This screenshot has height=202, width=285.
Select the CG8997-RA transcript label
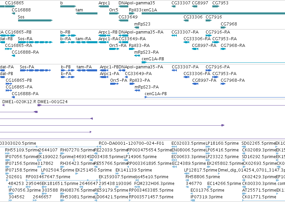204,46
